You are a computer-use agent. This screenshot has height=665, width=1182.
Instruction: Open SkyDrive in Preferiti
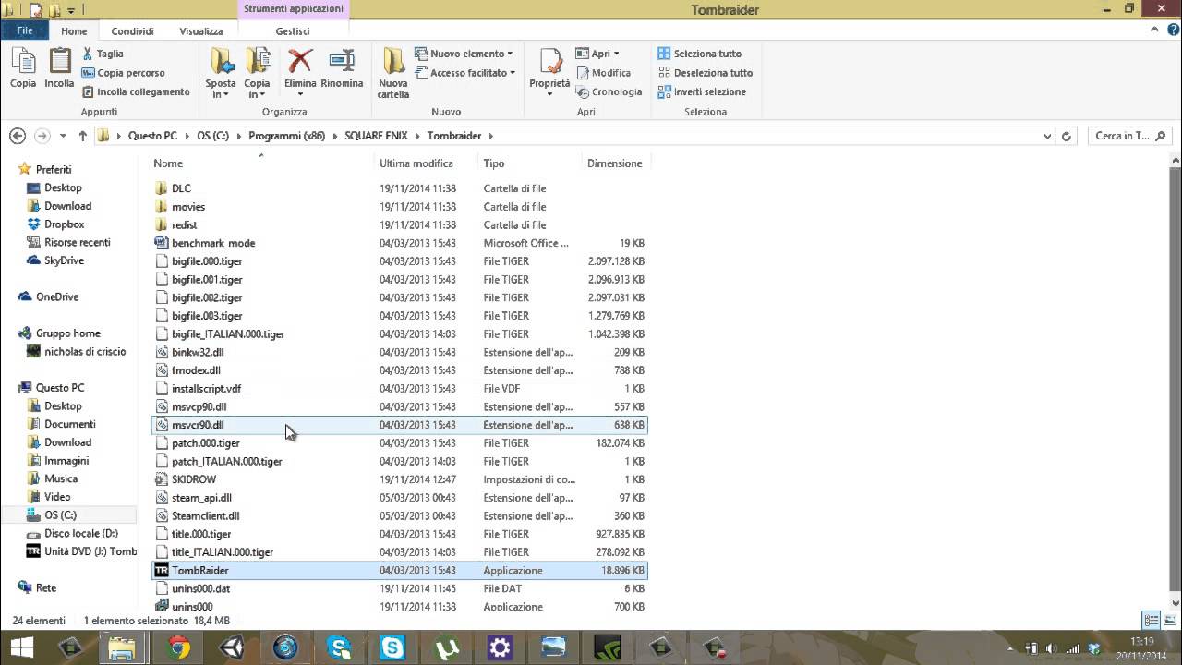pyautogui.click(x=64, y=260)
